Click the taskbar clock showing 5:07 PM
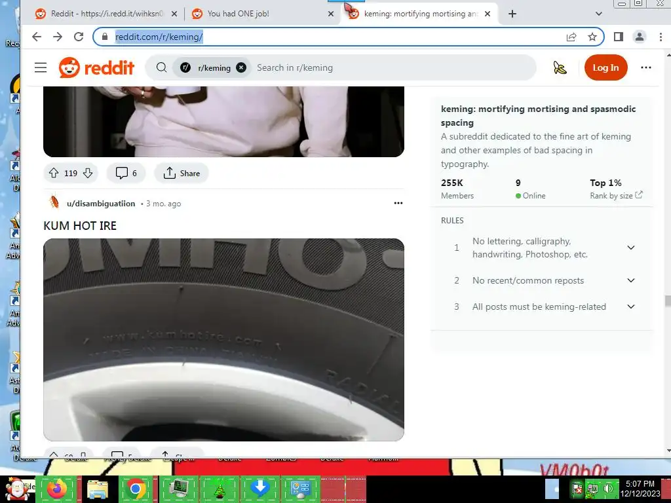The width and height of the screenshot is (671, 503). pos(640,489)
